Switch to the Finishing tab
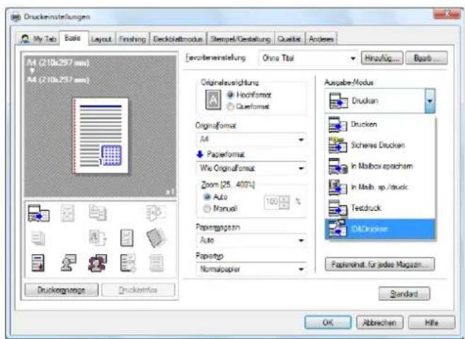 tap(132, 39)
